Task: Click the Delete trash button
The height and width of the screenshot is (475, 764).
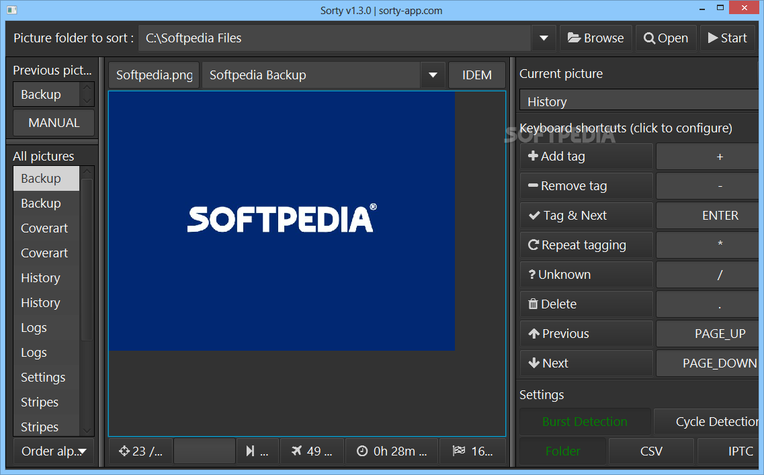Action: tap(586, 304)
